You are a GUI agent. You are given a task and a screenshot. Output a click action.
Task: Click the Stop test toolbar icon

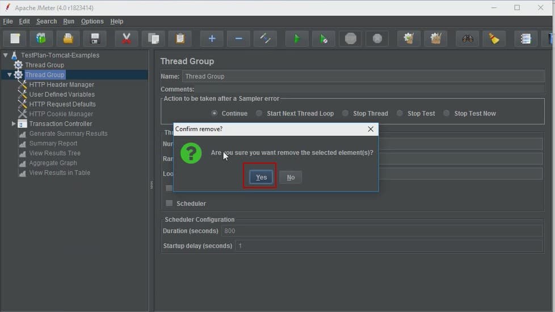click(x=351, y=39)
